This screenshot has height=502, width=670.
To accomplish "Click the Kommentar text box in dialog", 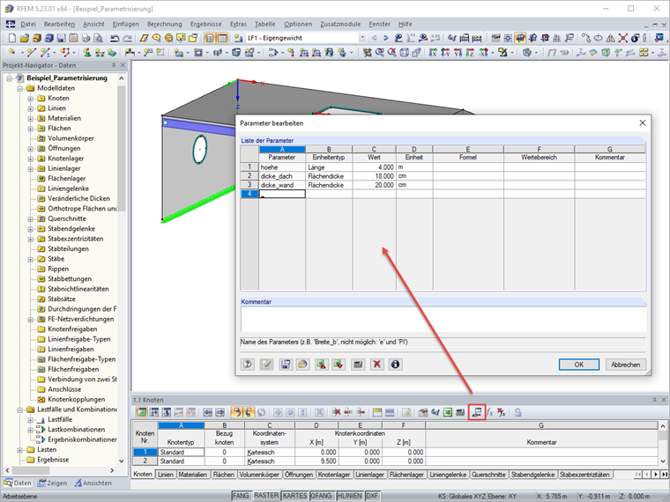I will (443, 319).
